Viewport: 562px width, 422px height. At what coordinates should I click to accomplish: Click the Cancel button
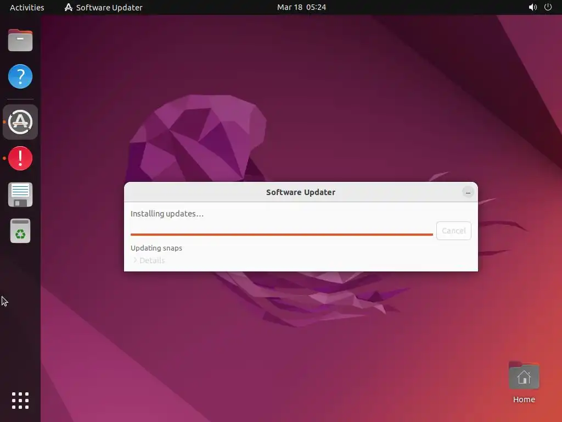point(453,231)
